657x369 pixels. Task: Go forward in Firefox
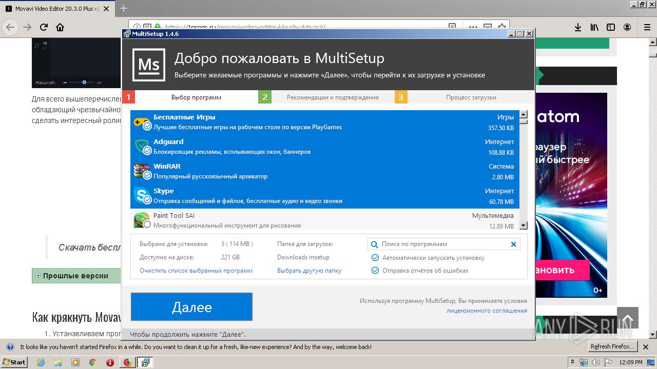pos(27,27)
